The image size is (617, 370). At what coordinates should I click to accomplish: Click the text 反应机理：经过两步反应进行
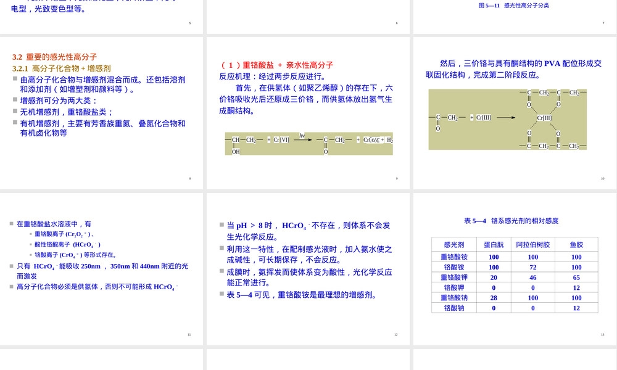click(x=272, y=76)
